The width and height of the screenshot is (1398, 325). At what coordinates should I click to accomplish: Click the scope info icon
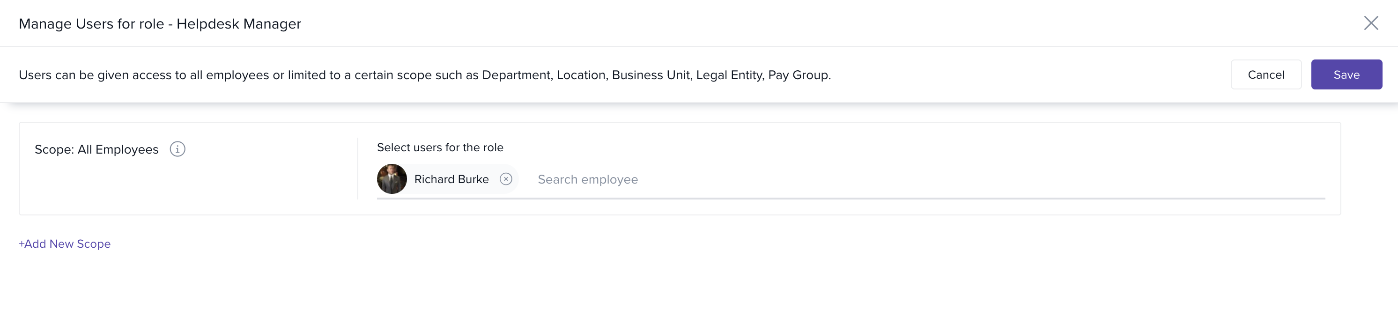coord(178,149)
